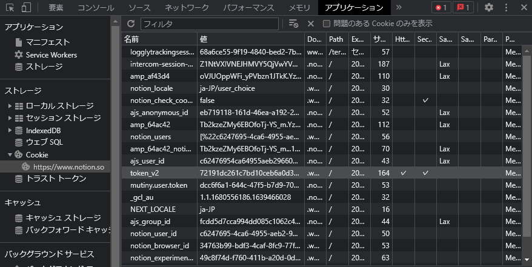Screen dimensions: 532x267
Task: Click the issues count badge
Action: (463, 7)
